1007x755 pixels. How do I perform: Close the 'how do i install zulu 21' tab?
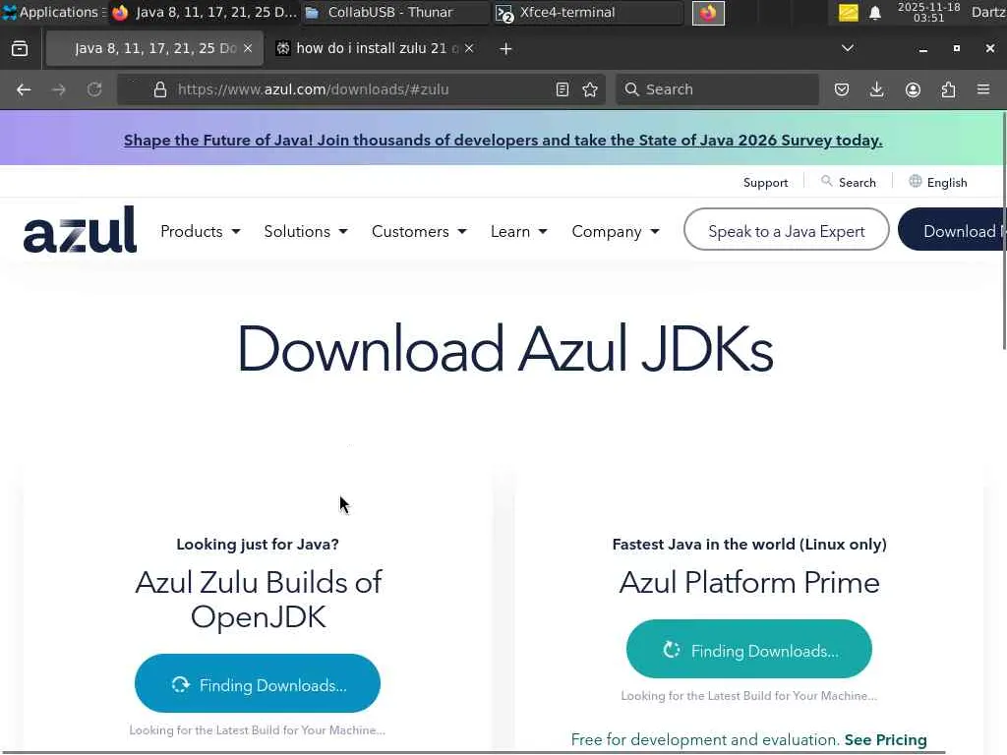[x=469, y=48]
